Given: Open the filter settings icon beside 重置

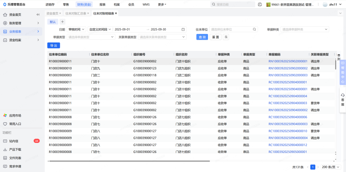Looking at the screenshot, I should point(226,37).
